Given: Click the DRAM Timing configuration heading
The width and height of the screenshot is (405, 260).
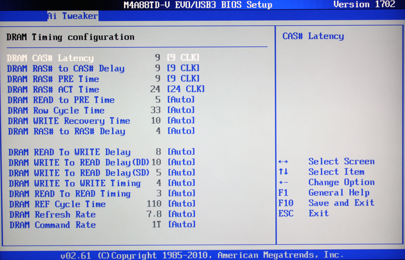Looking at the screenshot, I should point(70,37).
